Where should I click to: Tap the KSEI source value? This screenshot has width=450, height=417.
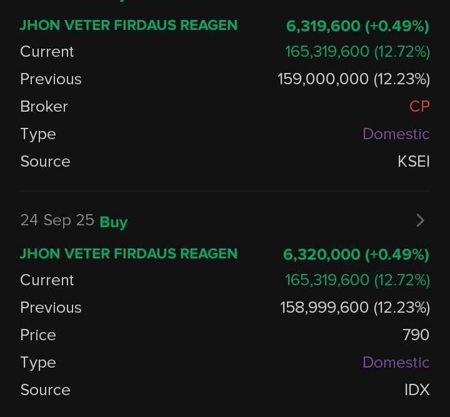(x=414, y=162)
